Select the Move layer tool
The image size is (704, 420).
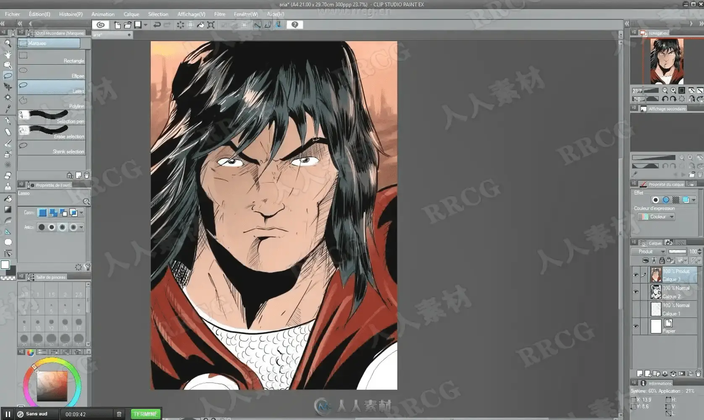pyautogui.click(x=8, y=87)
